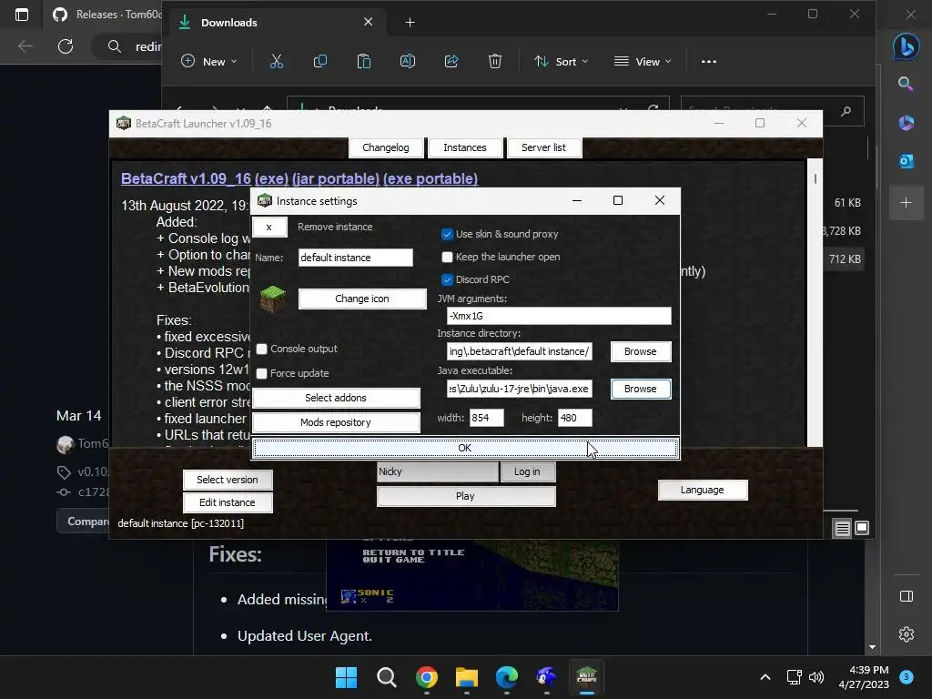Image resolution: width=932 pixels, height=699 pixels.
Task: Open the taskbar search
Action: [386, 677]
